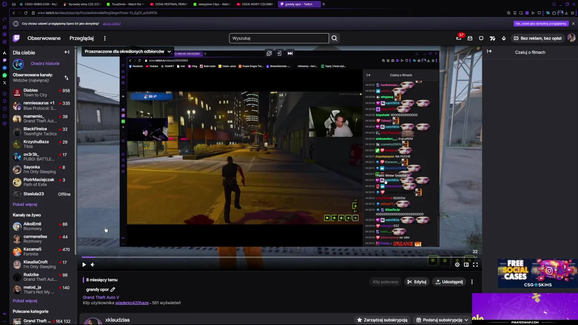Open the Obserwowane nav tab
The image size is (578, 325).
point(44,38)
